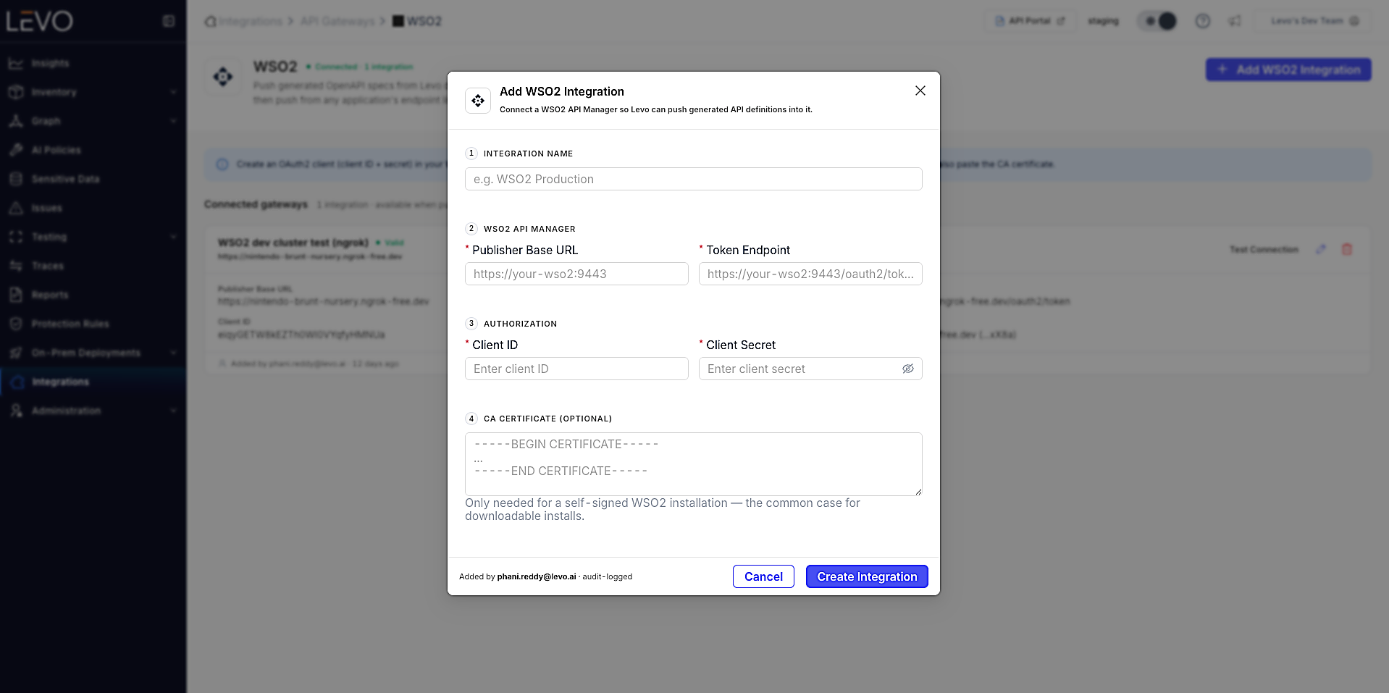The image size is (1389, 693).
Task: Collapse the sidebar panel icon
Action: click(x=169, y=21)
